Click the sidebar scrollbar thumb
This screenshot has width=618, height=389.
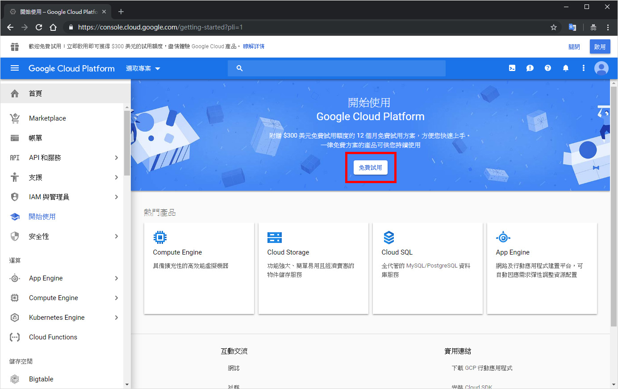tap(127, 143)
